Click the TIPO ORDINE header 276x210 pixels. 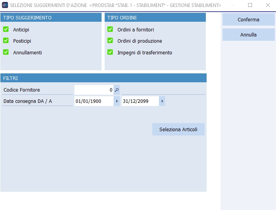[155, 17]
